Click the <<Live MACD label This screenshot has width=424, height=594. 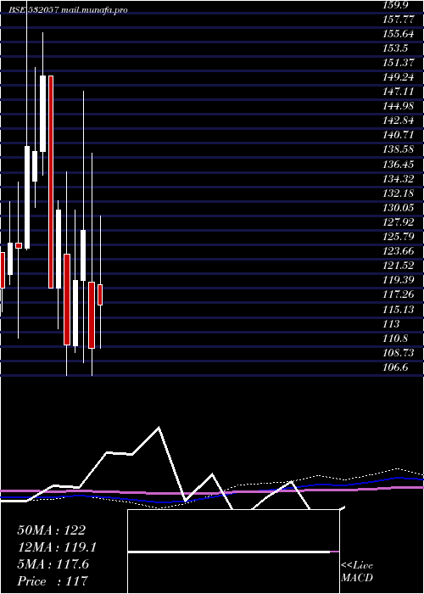357,572
